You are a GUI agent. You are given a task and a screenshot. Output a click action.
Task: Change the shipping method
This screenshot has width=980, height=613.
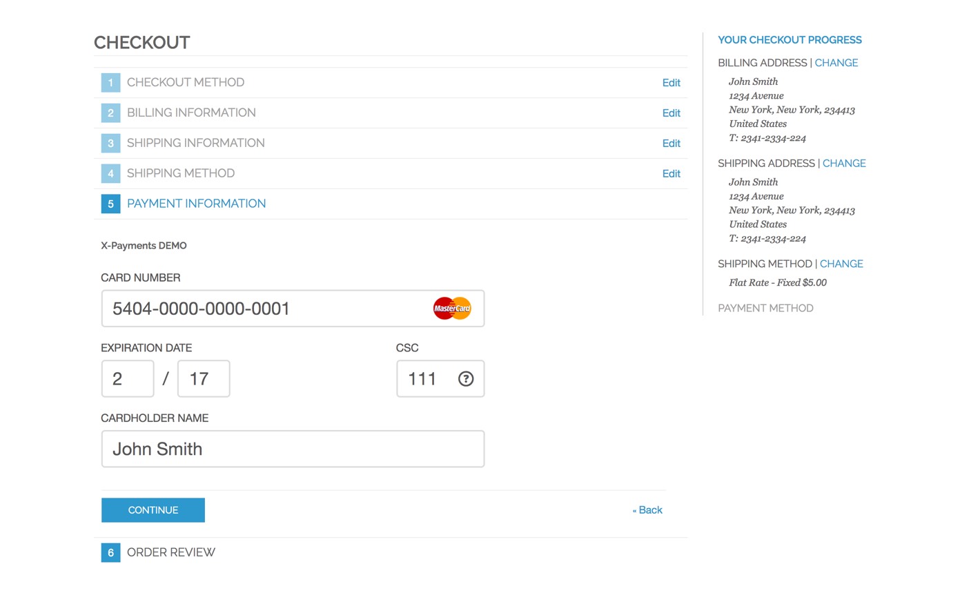point(841,263)
